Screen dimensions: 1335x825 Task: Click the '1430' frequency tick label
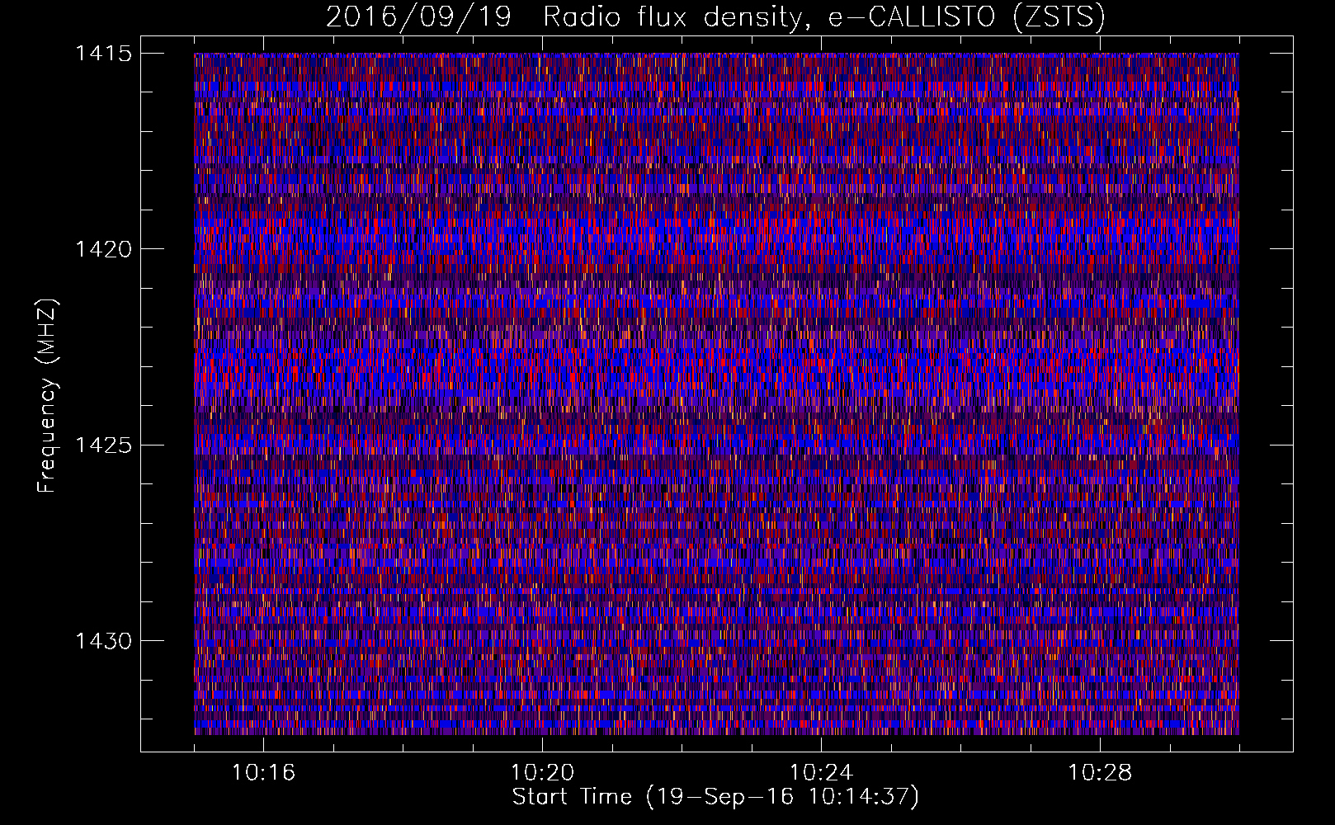(x=103, y=641)
